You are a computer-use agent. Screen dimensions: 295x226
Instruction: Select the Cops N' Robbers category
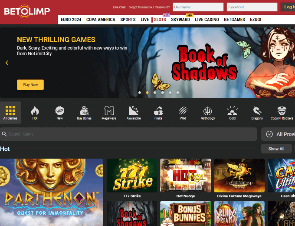pyautogui.click(x=282, y=113)
